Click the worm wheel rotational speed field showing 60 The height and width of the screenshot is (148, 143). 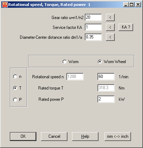tap(106, 76)
